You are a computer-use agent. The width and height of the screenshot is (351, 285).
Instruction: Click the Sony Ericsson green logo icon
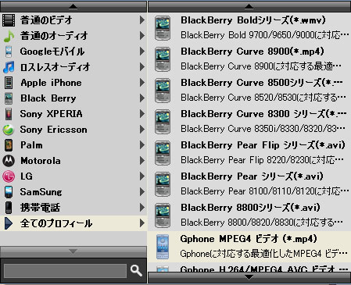pos(9,130)
